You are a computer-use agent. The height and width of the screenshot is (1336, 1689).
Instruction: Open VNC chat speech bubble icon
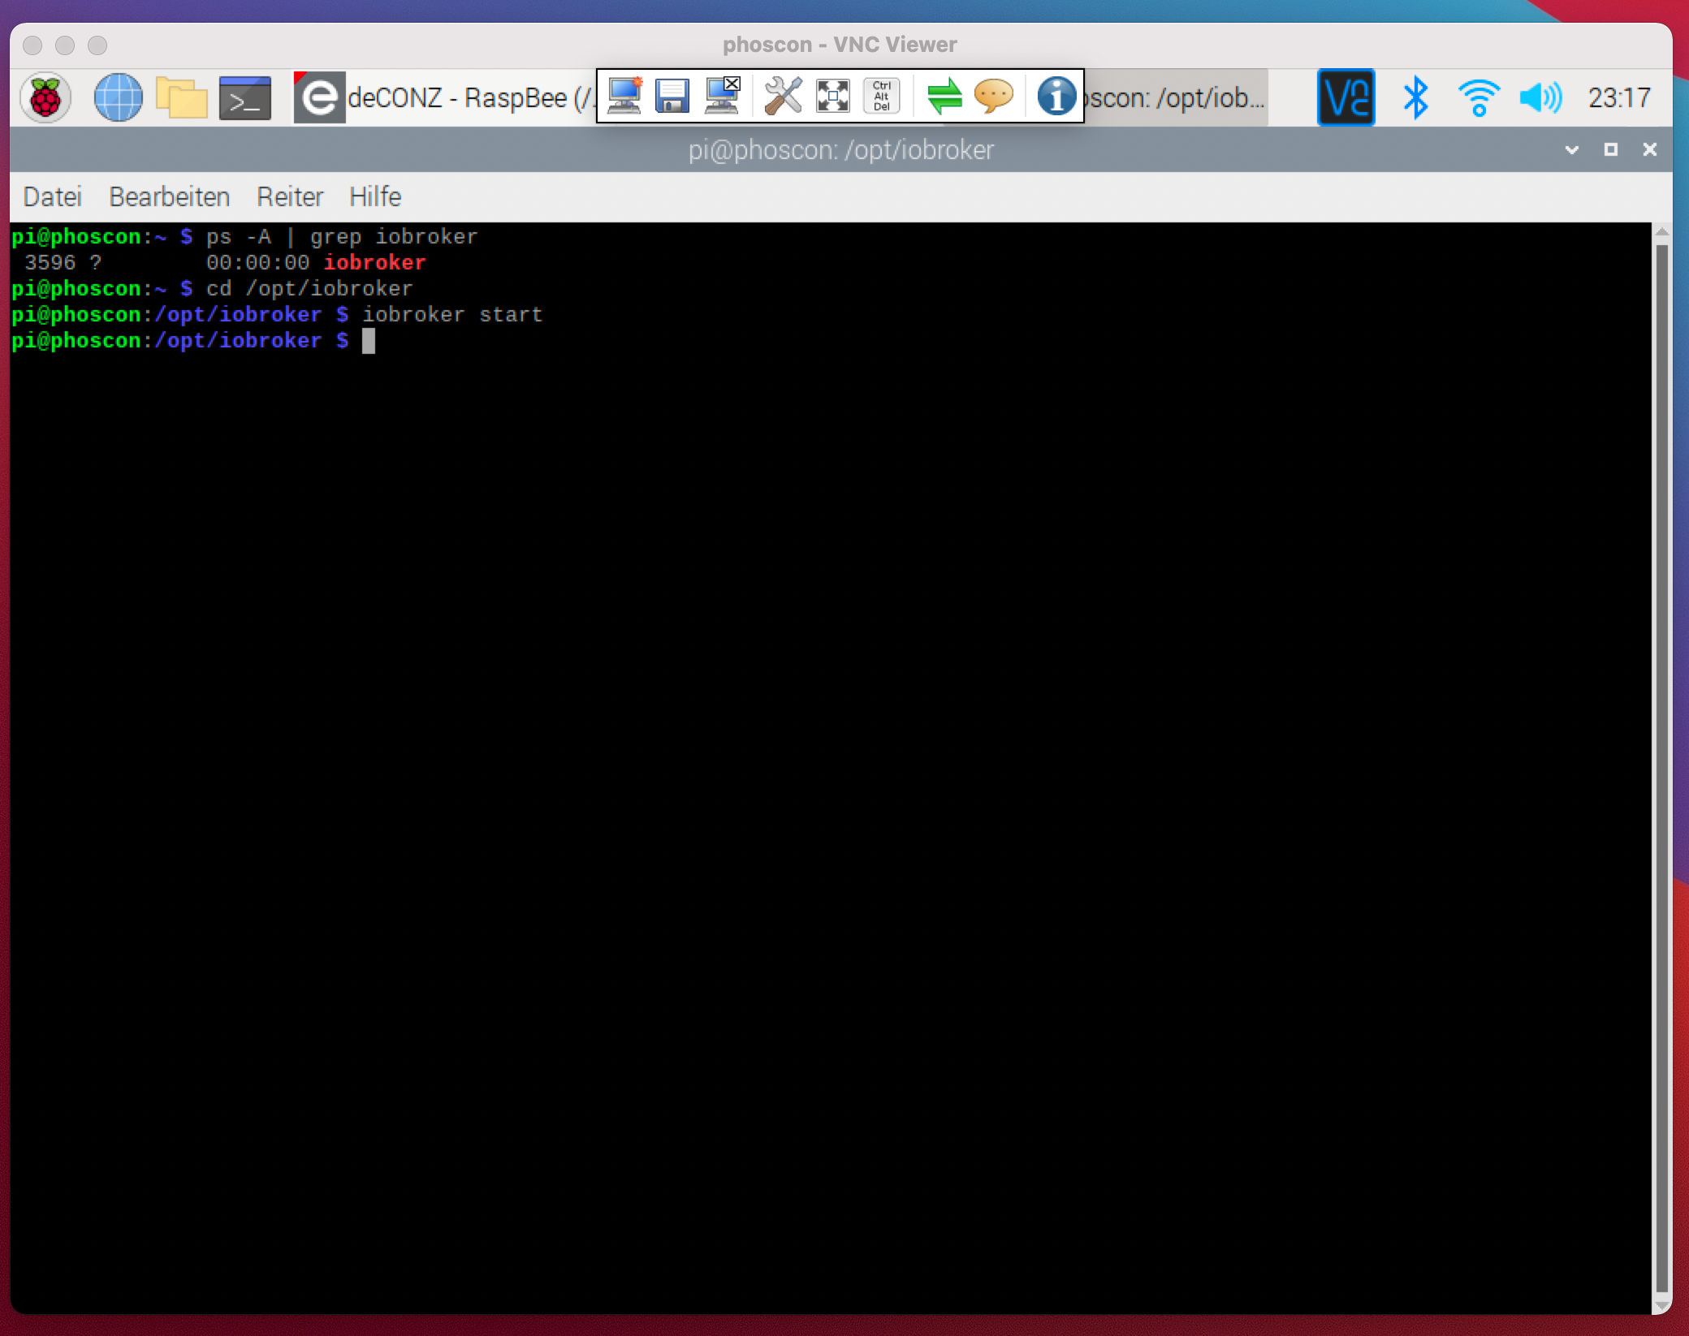(x=993, y=97)
